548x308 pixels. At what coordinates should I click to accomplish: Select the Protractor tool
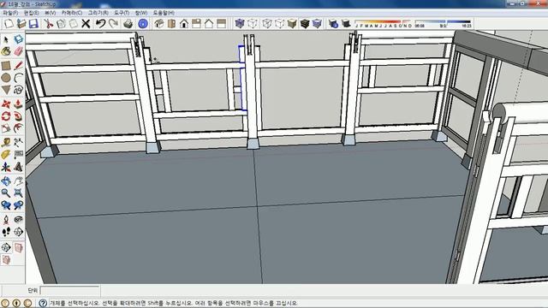(x=6, y=154)
